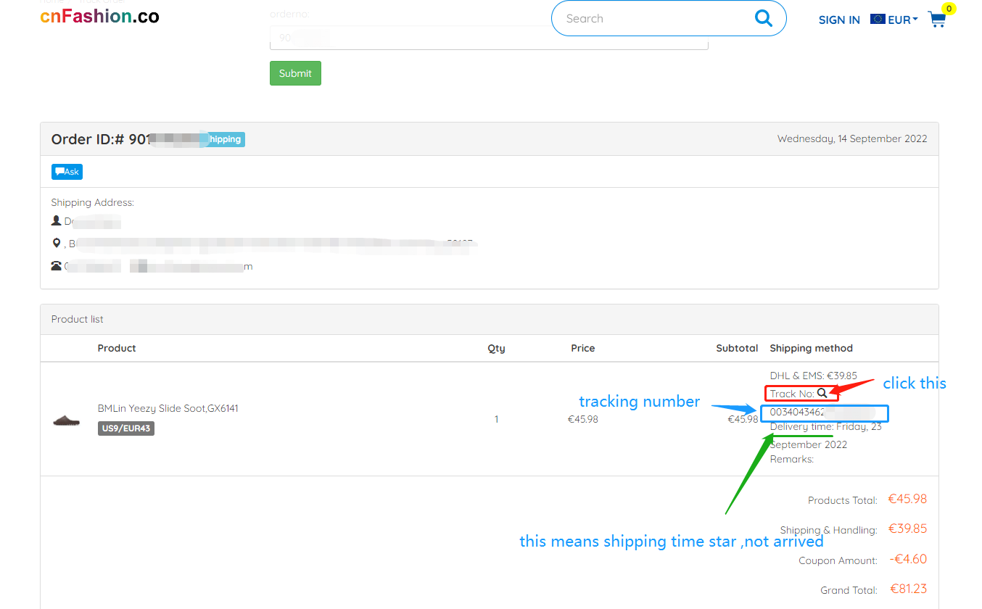Click the Products Total value €45.98

click(908, 499)
